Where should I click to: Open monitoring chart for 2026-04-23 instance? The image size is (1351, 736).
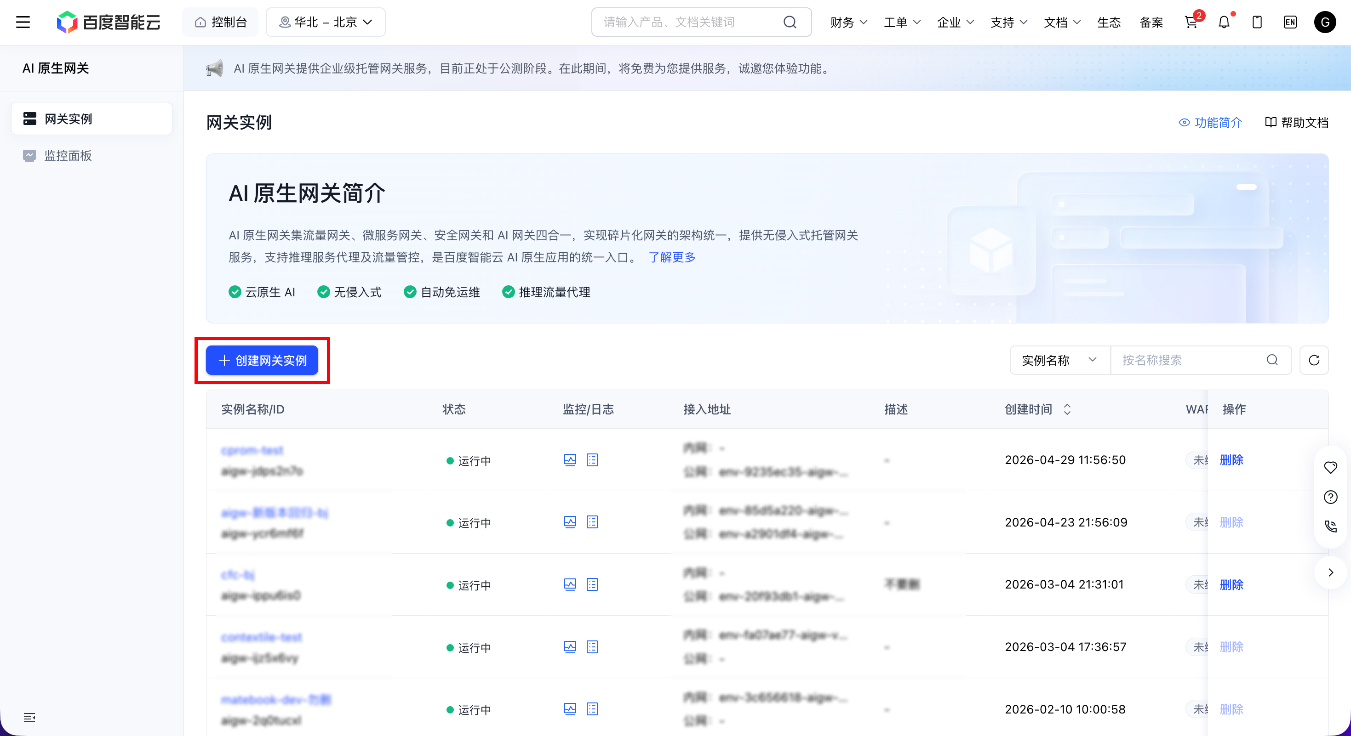[x=570, y=522]
